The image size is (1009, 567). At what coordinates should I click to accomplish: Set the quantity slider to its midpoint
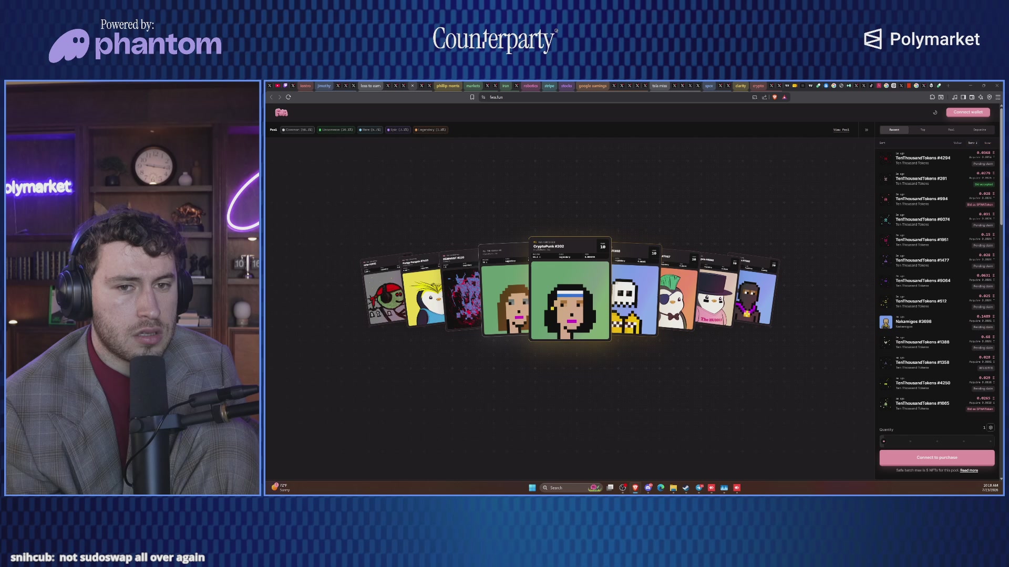click(x=937, y=442)
